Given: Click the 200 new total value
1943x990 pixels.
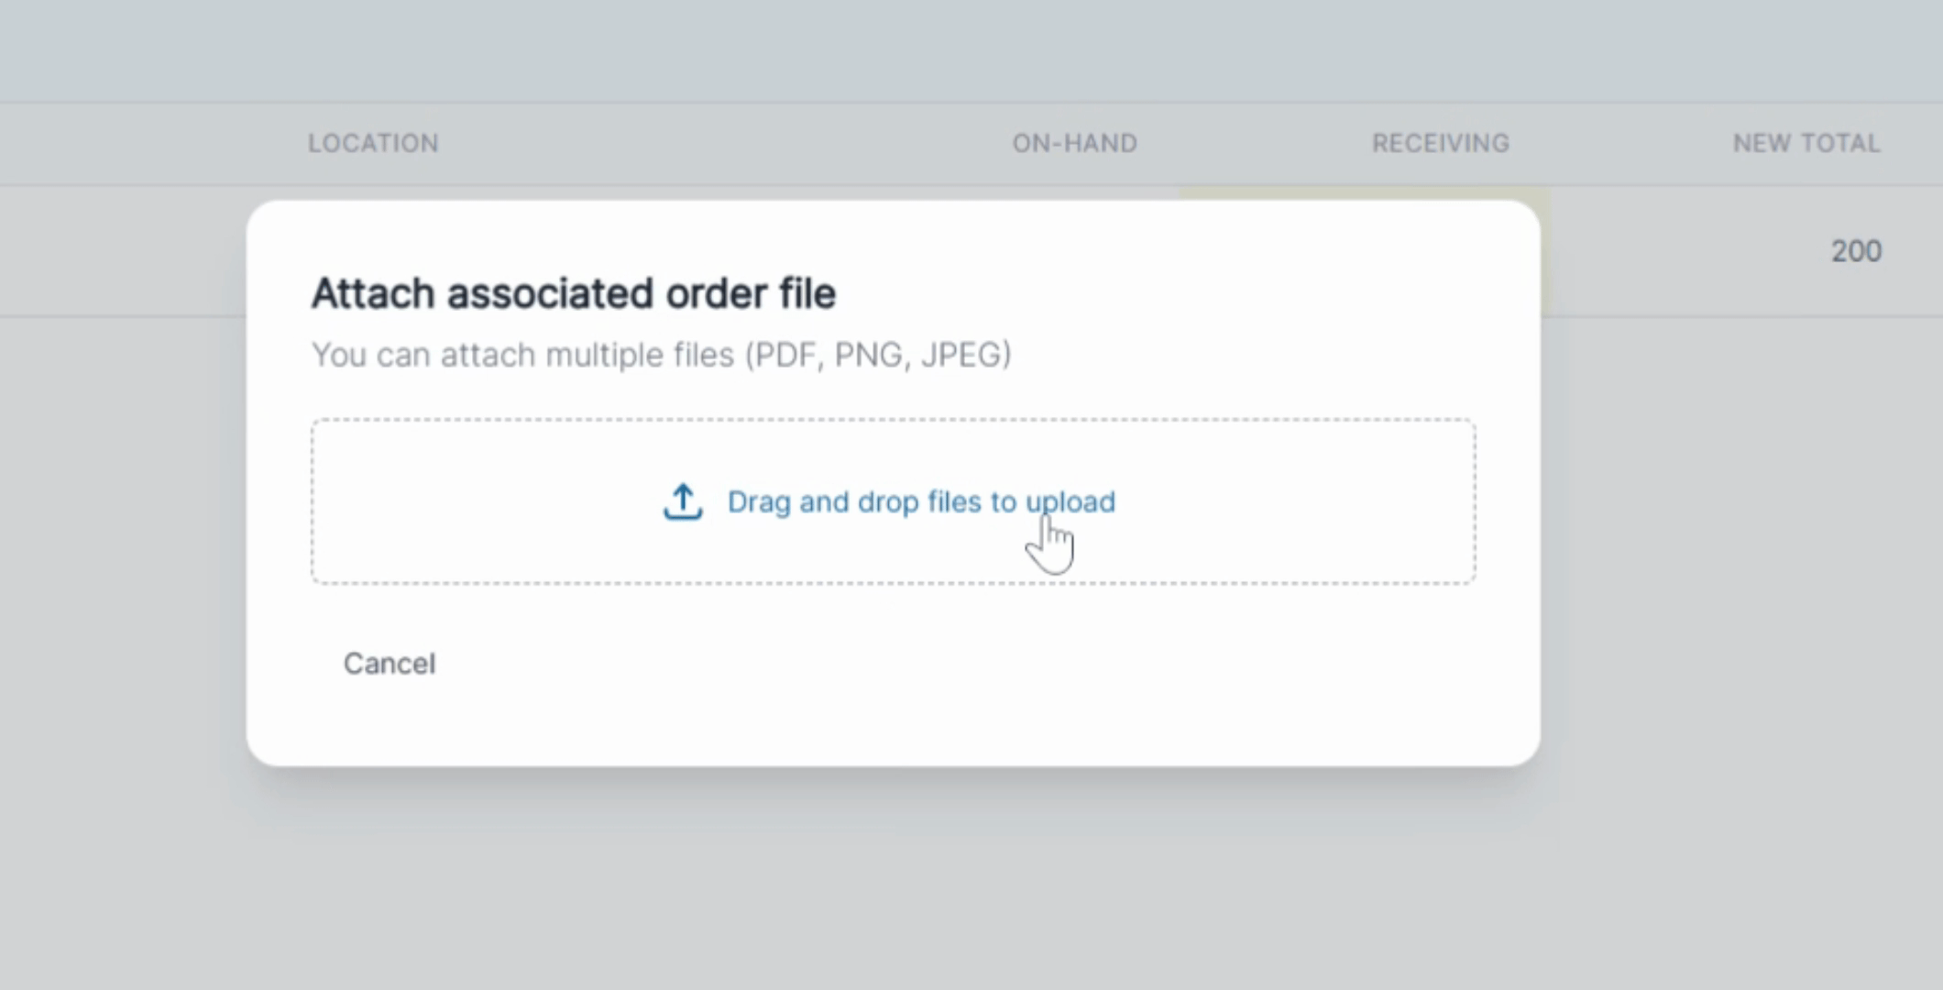Looking at the screenshot, I should [x=1857, y=251].
